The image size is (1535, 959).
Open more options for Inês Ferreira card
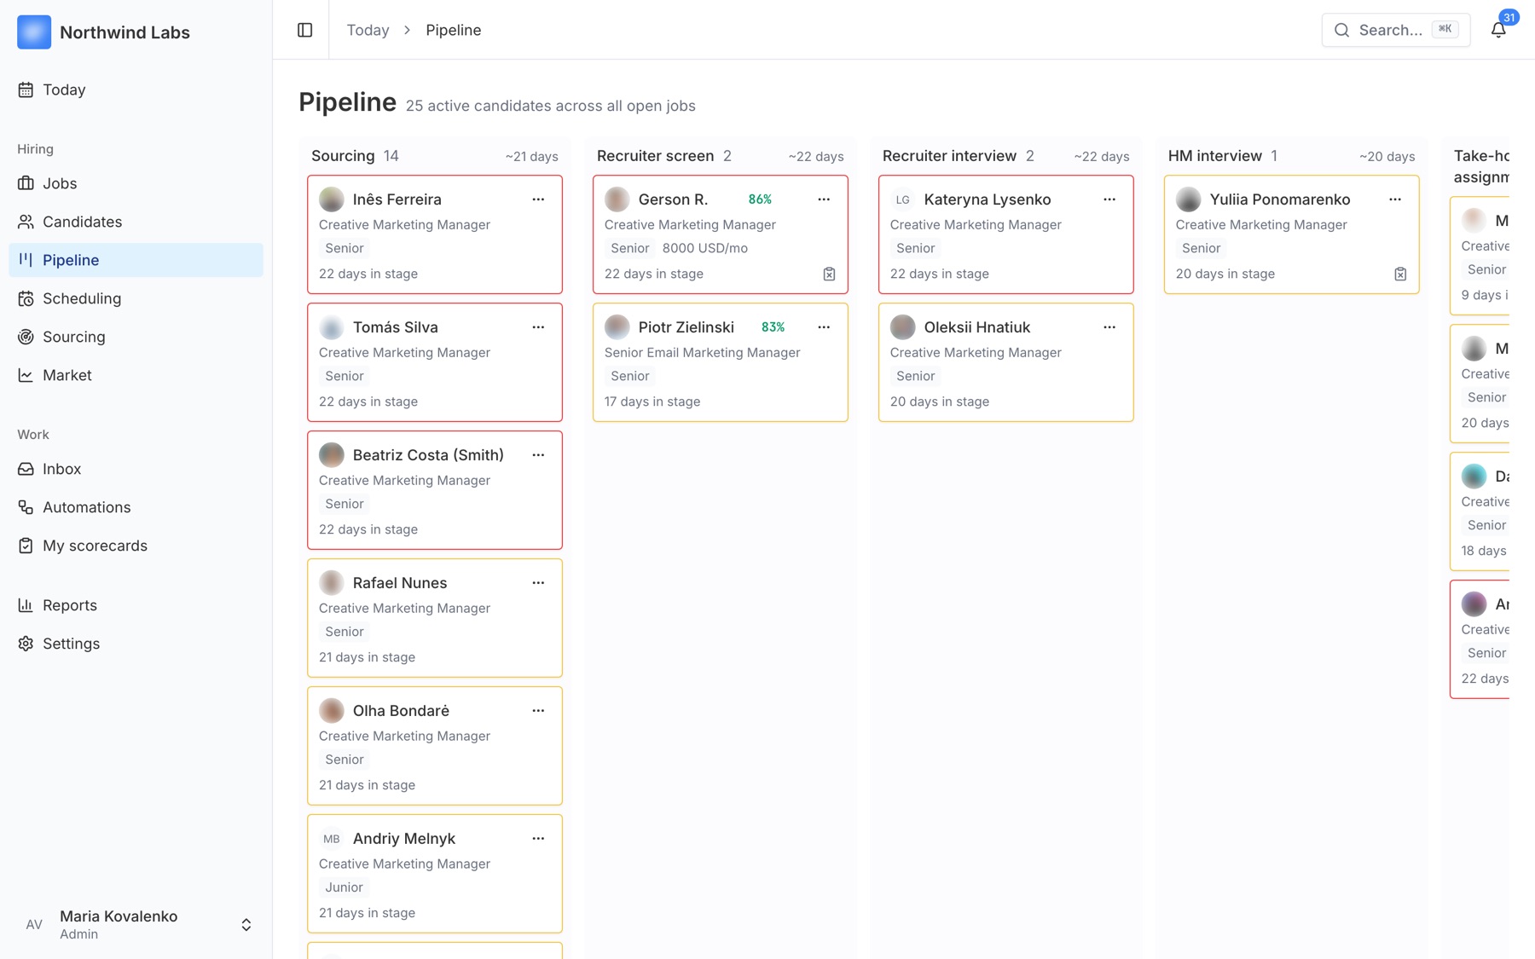[538, 199]
